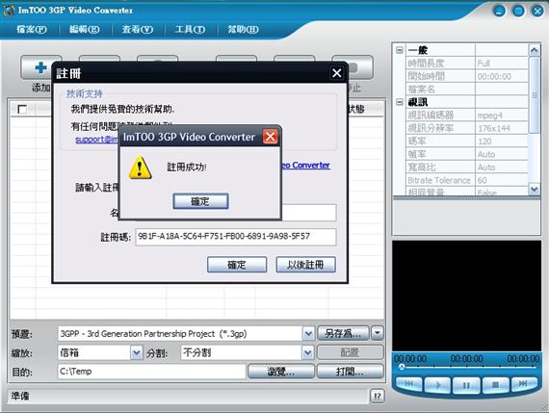Image resolution: width=549 pixels, height=413 pixels.
Task: Close the registration dialog with its X
Action: tap(337, 73)
